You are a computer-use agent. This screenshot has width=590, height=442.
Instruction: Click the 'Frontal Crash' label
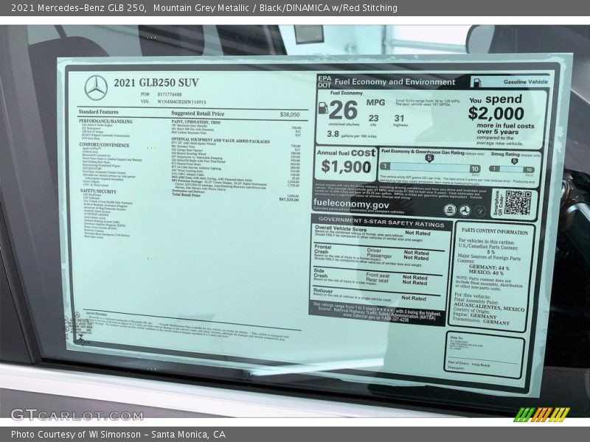point(322,250)
